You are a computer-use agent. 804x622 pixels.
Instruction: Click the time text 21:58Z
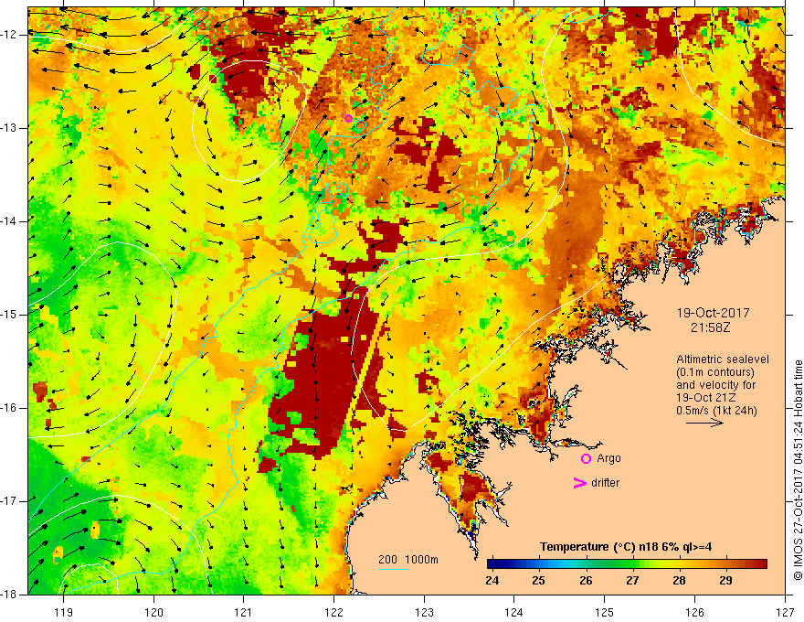(710, 327)
